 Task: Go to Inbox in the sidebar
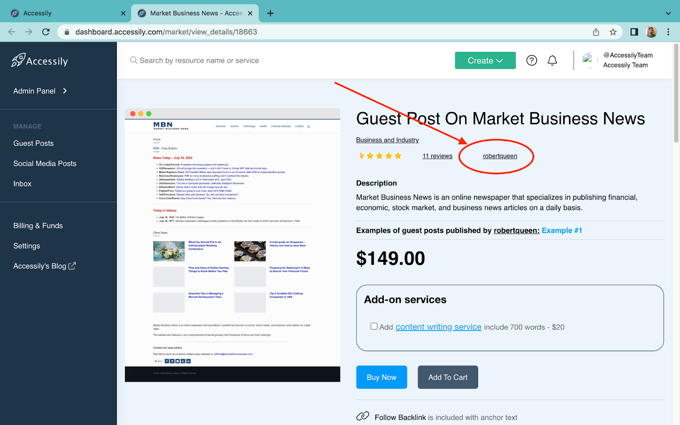coord(23,184)
